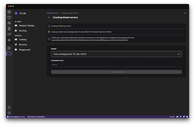Open feedback chat bubble icon in status bar

coord(177,117)
